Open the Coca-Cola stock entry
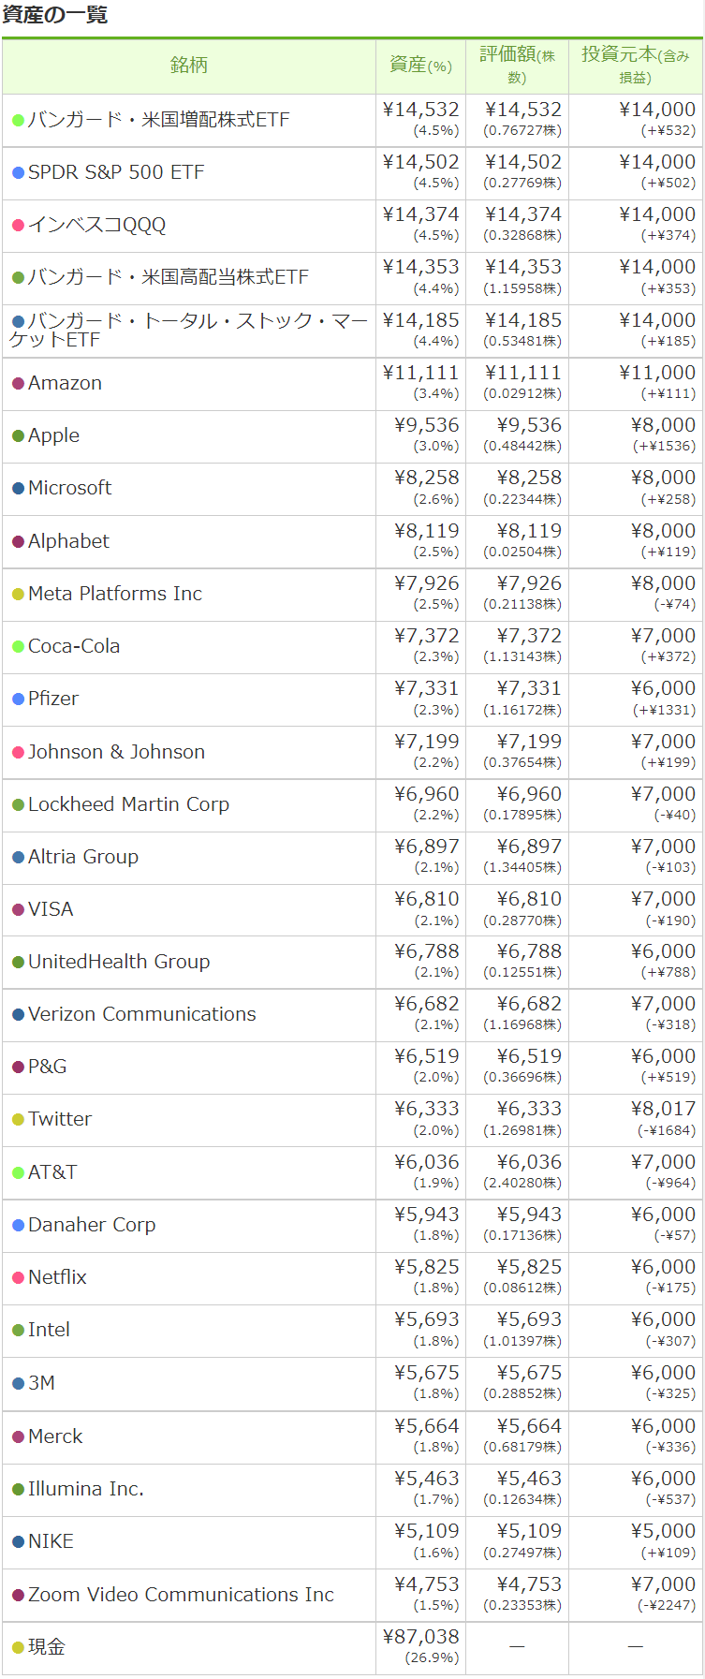Screen dimensions: 705x1679 (352, 647)
